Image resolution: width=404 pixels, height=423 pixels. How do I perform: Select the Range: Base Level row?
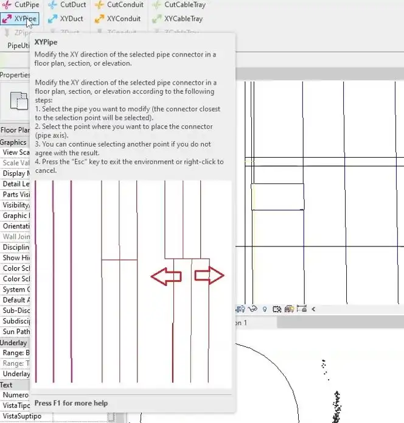[x=15, y=352]
